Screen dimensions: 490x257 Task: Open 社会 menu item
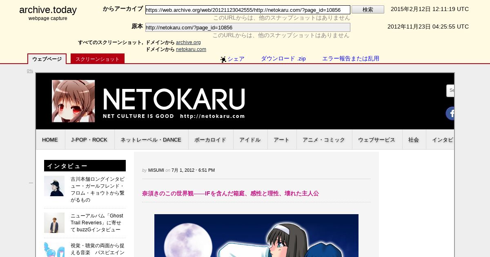(414, 140)
